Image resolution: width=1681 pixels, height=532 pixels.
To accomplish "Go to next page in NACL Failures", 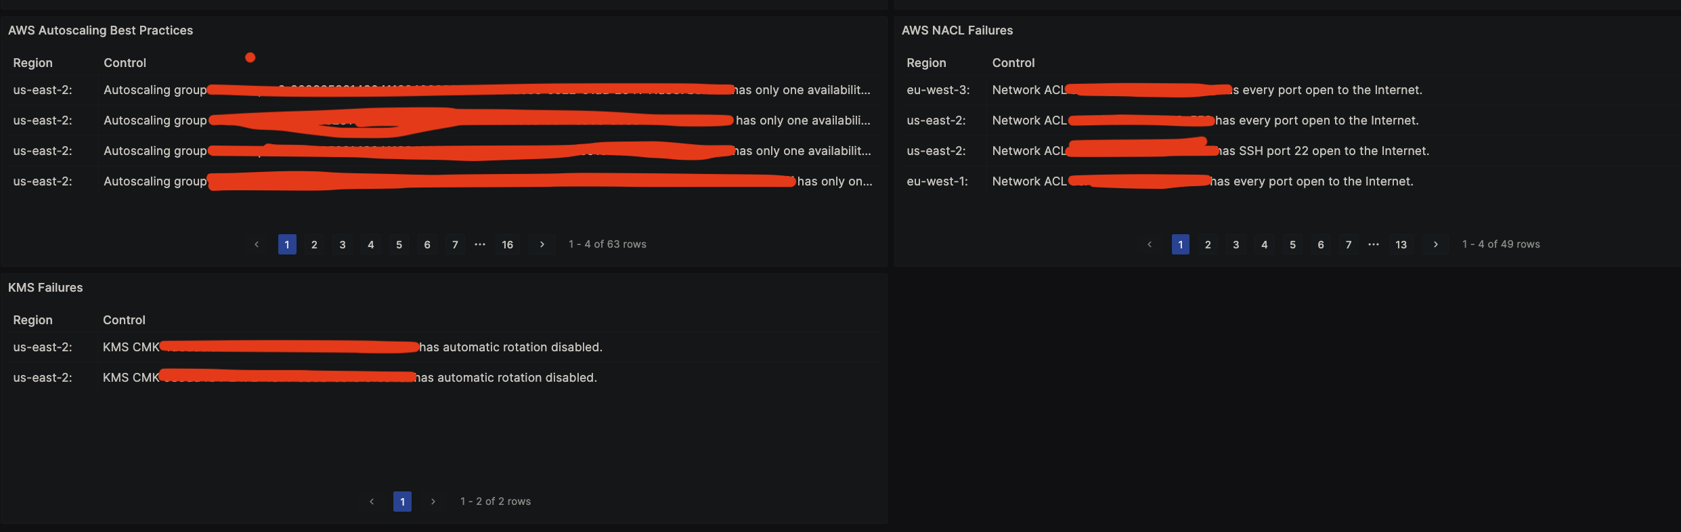I will pyautogui.click(x=1435, y=244).
